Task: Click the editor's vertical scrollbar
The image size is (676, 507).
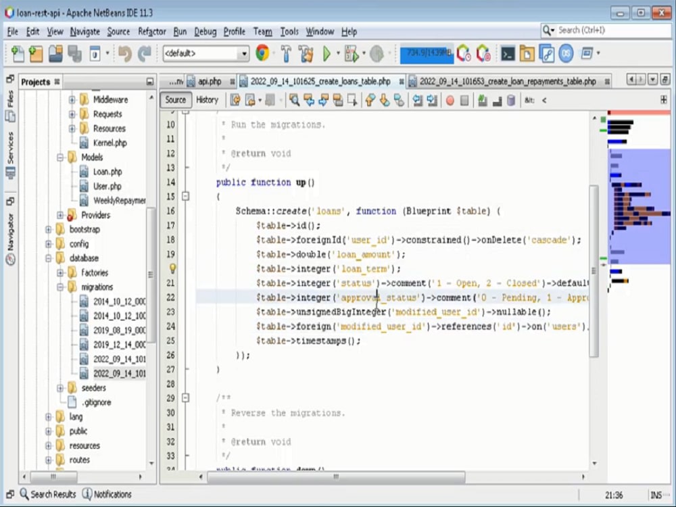Action: pyautogui.click(x=594, y=271)
